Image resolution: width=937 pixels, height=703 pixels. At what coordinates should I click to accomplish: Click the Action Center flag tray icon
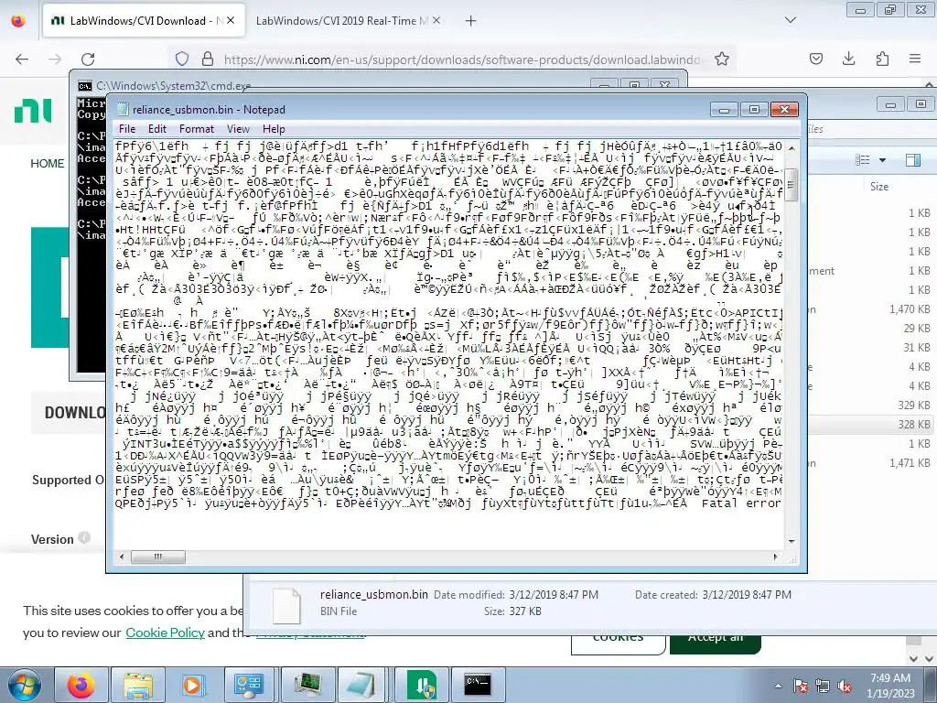800,686
